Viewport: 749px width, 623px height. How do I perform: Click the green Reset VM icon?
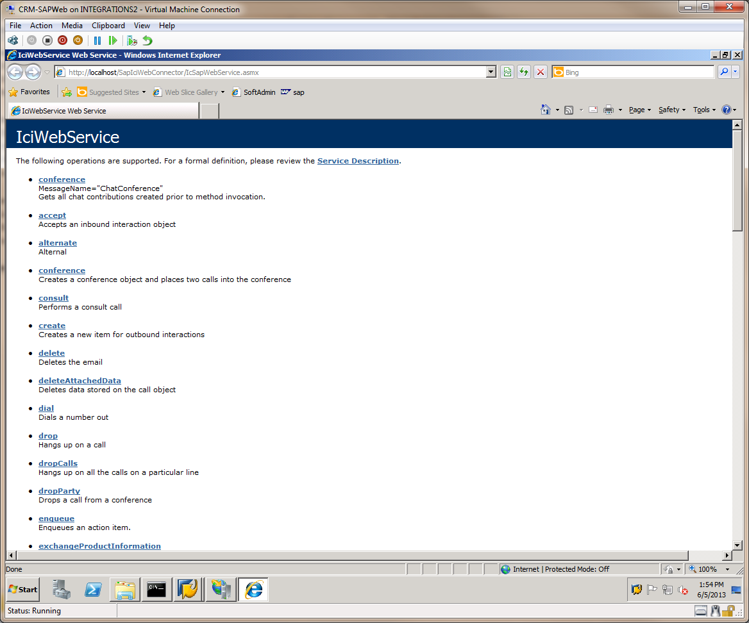point(113,40)
